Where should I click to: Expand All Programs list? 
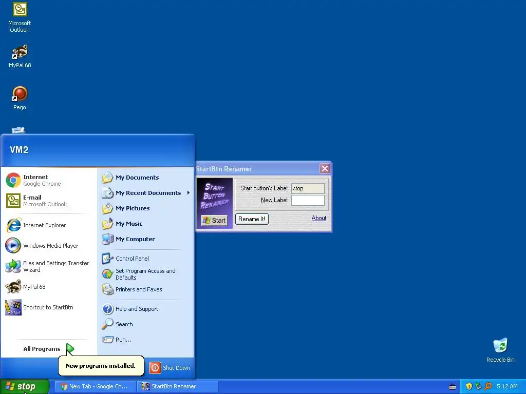[48, 349]
